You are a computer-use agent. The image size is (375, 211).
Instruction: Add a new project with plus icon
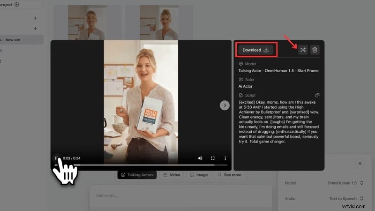[x=16, y=4]
